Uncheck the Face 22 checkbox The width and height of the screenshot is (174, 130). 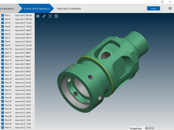click(2, 94)
